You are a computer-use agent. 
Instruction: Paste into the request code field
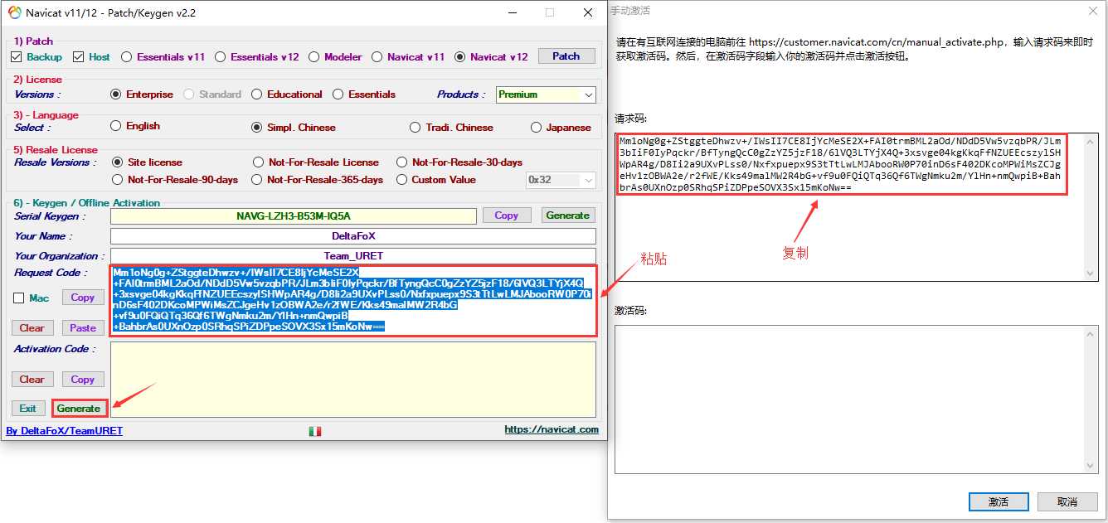(x=82, y=328)
